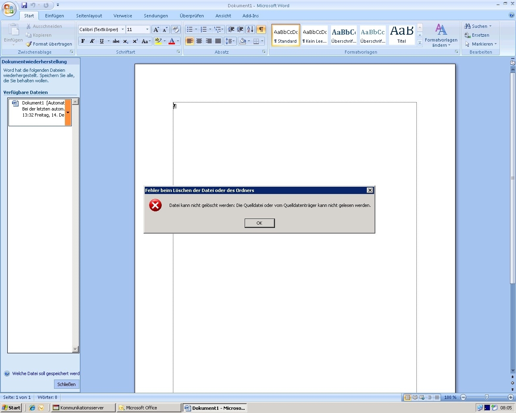Apply red font color
This screenshot has height=413, width=516.
[x=172, y=41]
